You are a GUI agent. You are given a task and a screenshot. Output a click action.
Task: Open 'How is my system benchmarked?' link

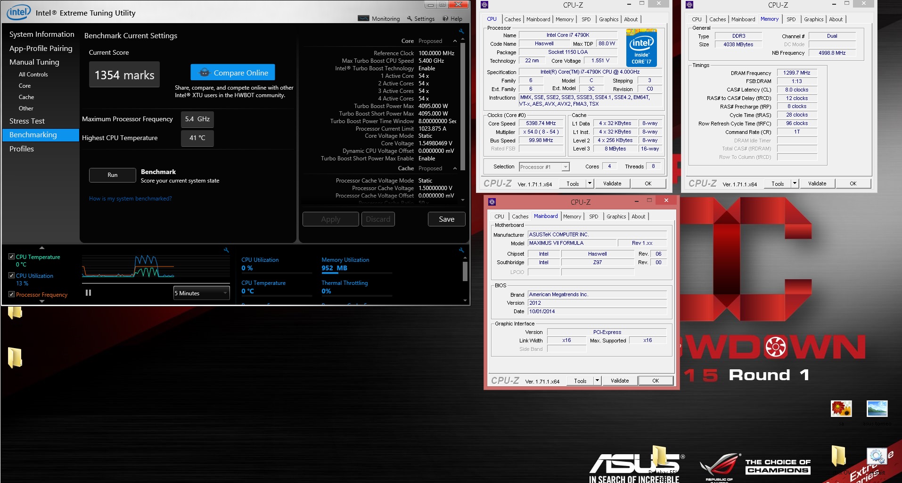tap(130, 199)
